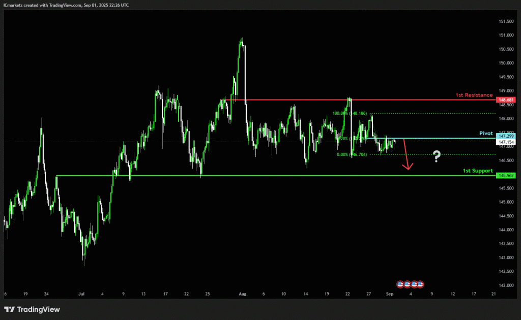Click 151.000 on the price scale
Image resolution: width=521 pixels, height=320 pixels.
506,35
